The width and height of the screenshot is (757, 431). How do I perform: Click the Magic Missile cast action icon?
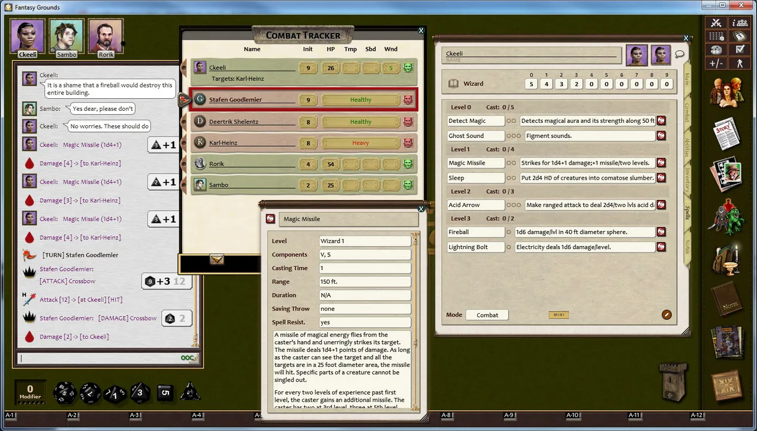click(661, 163)
